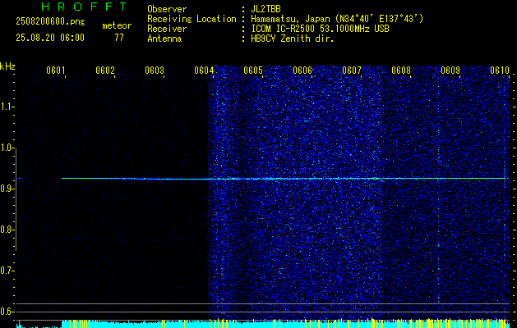Click the cyan signal level graph at bottom
Viewport: 517px width, 328px height.
point(262,324)
